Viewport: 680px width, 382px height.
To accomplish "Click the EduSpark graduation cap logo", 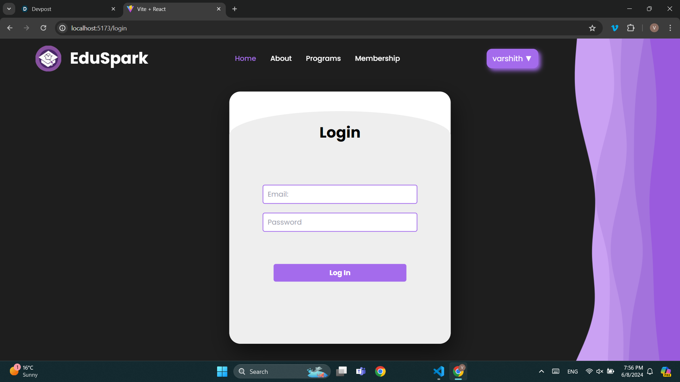I will [x=48, y=58].
